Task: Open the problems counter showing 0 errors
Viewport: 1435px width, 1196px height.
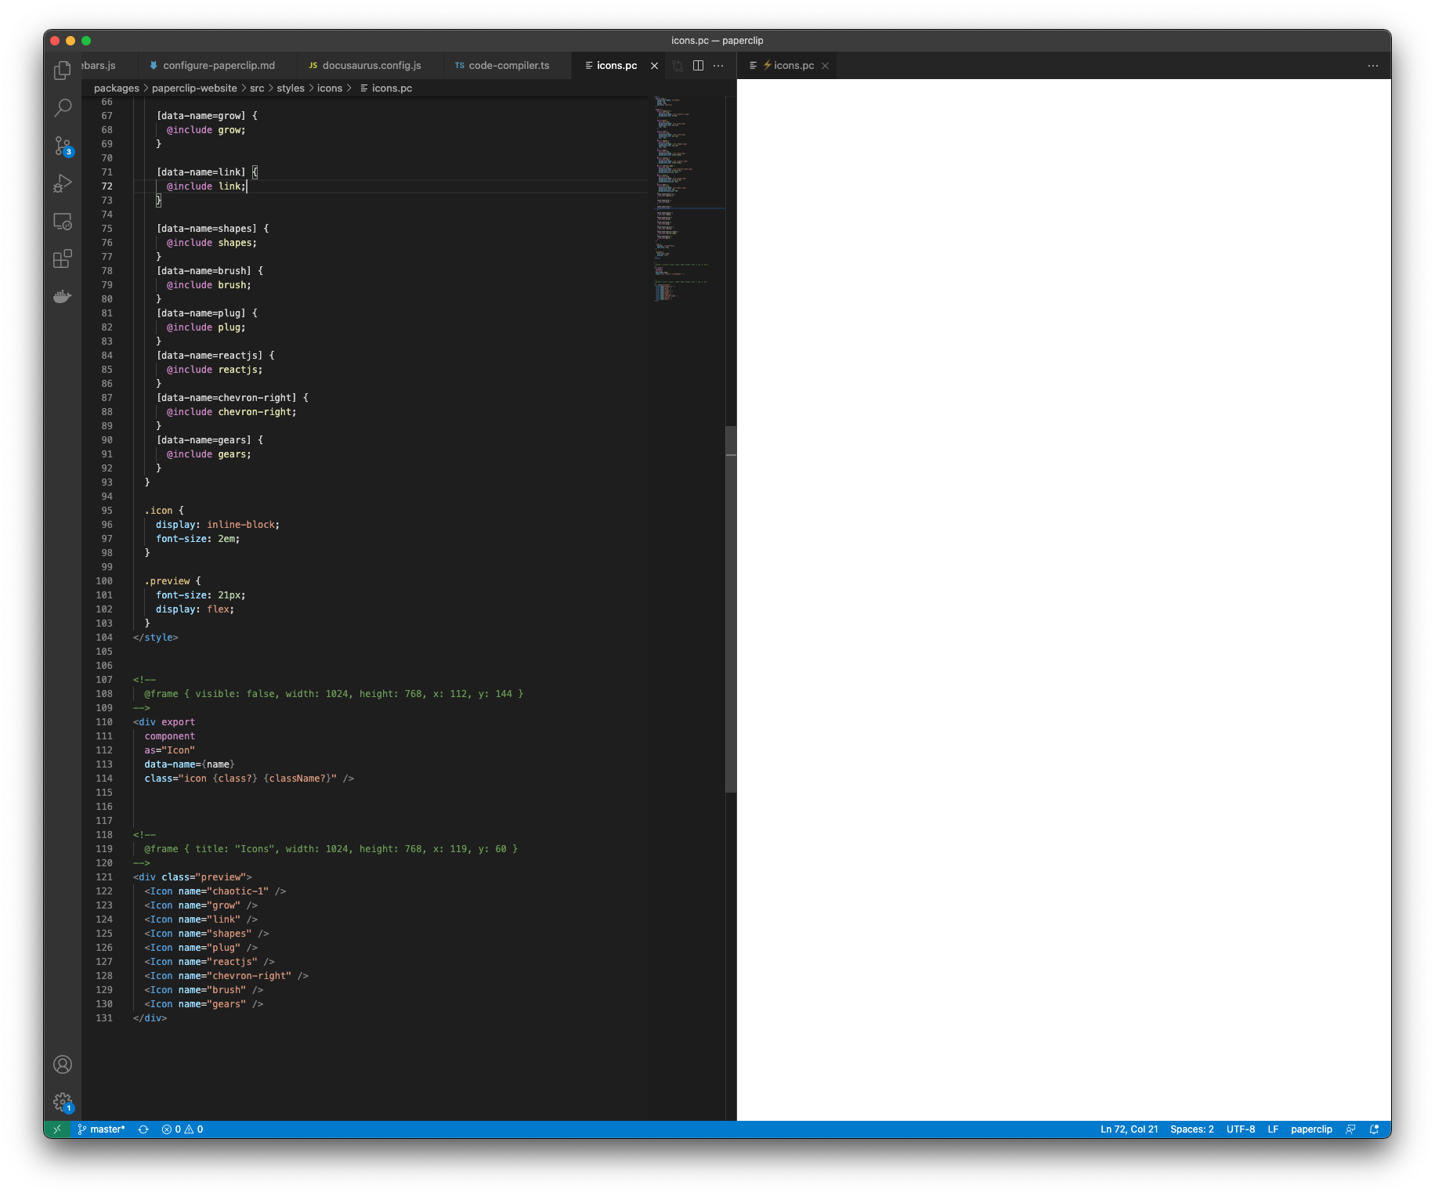Action: click(x=183, y=1129)
